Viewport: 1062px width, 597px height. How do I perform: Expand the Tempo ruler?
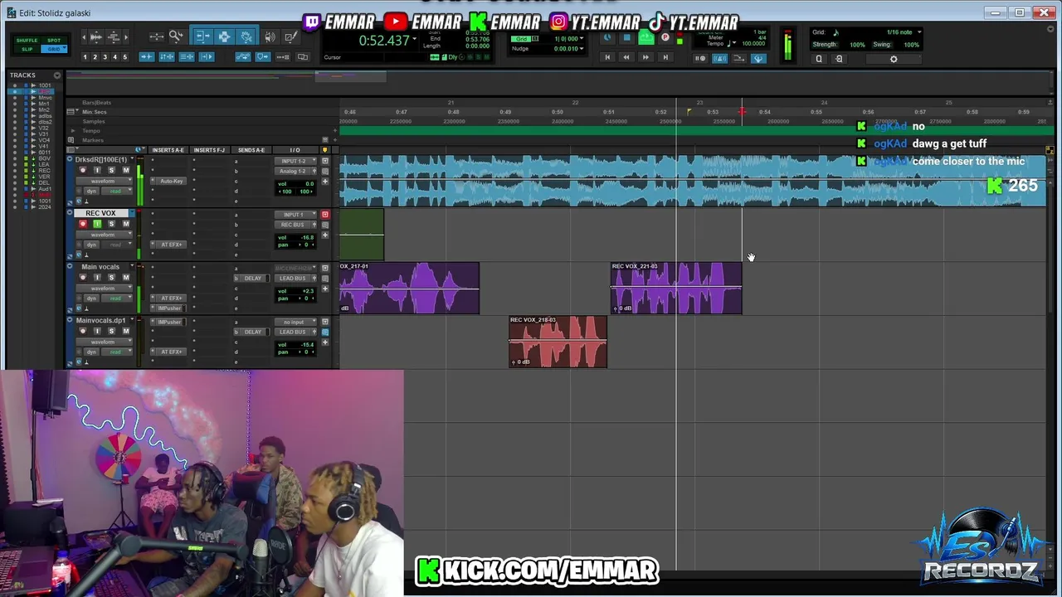pos(73,130)
